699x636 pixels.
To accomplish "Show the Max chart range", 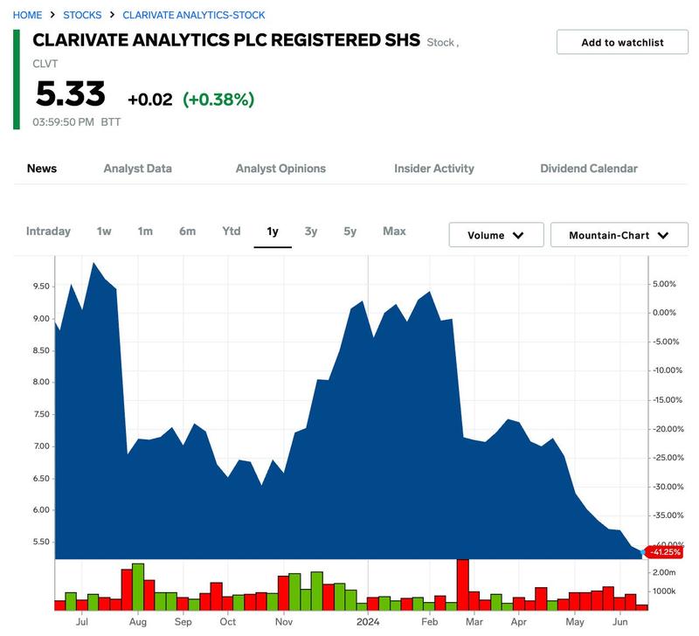I will [x=394, y=232].
